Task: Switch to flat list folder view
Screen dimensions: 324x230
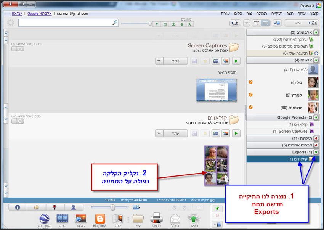Action: 266,23
